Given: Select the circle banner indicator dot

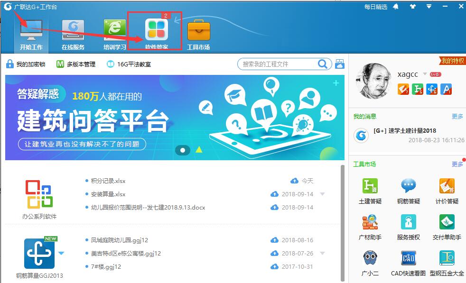Looking at the screenshot, I should coord(183,150).
